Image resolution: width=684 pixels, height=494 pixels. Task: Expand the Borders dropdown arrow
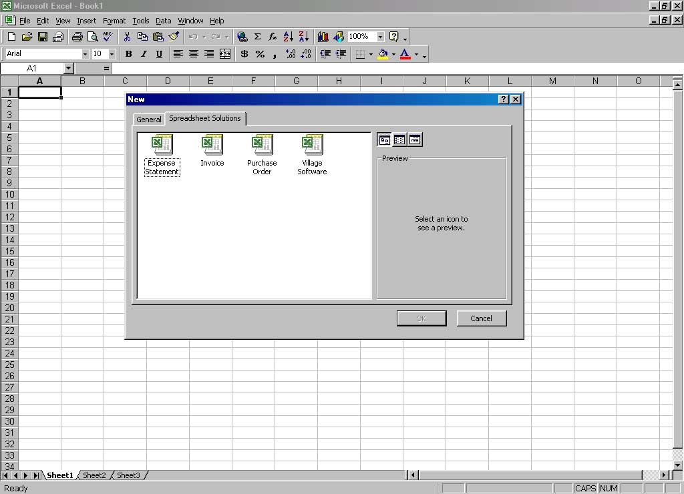[x=371, y=55]
